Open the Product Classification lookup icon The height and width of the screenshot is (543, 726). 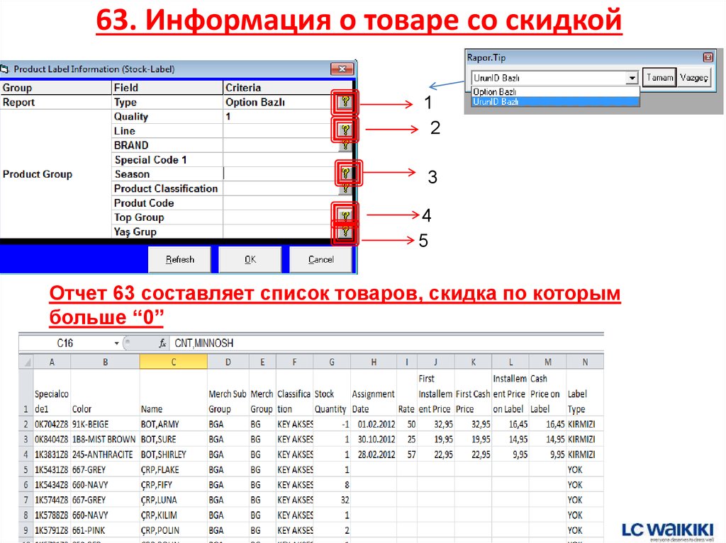[x=346, y=188]
